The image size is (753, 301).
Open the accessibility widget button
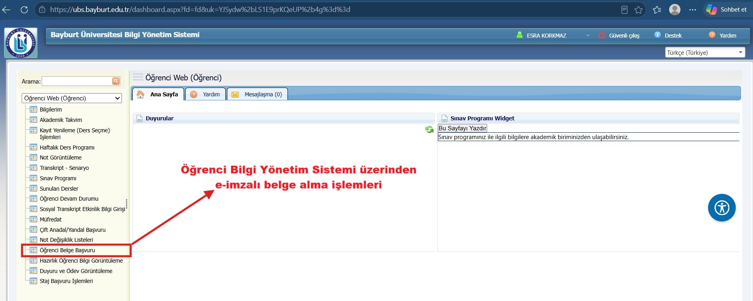722,208
